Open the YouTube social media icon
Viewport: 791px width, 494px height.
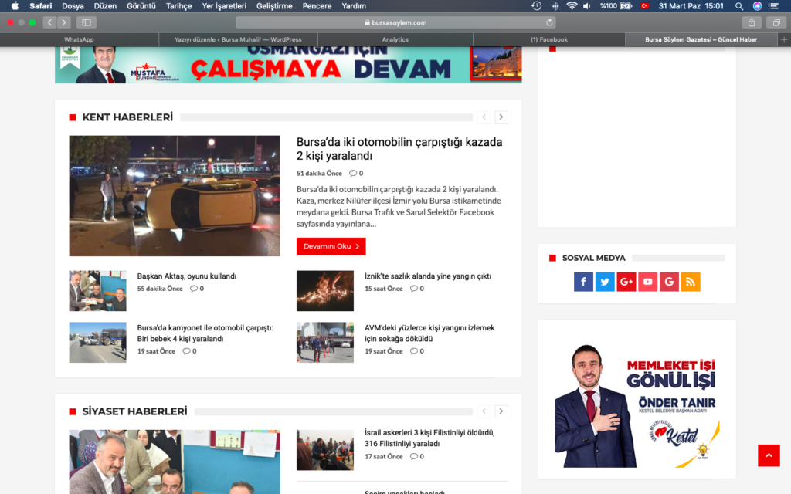coord(647,283)
